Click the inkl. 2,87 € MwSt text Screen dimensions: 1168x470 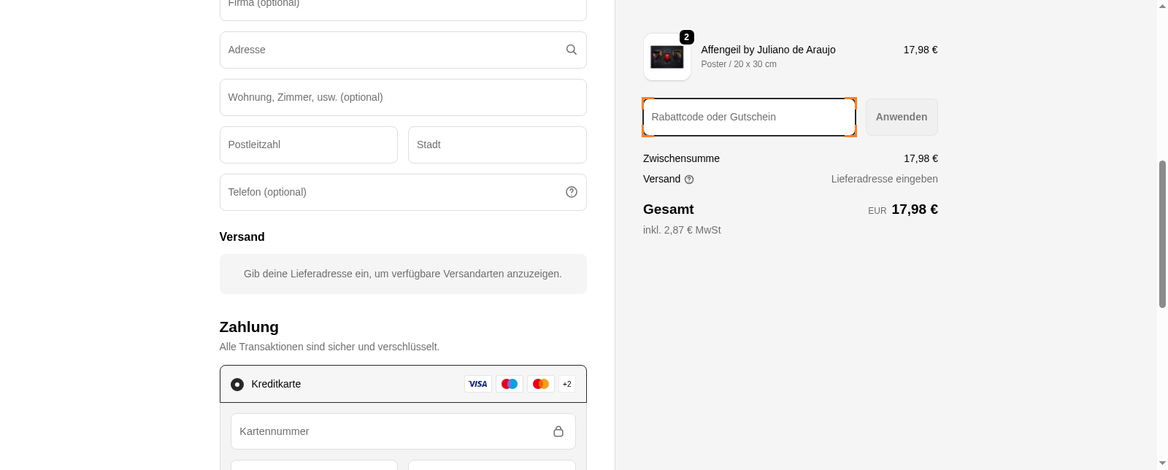coord(682,230)
